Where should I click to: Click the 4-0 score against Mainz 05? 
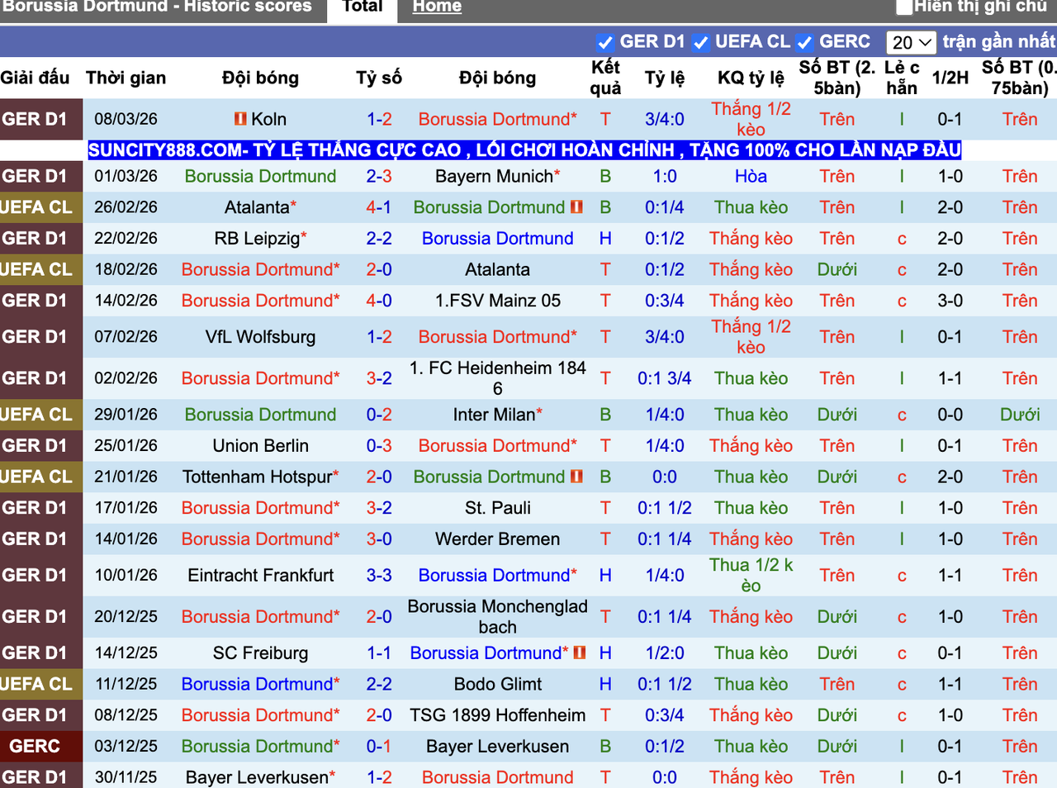coord(379,301)
